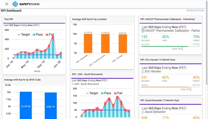
Task: Click Eric Hansen's orange missed progress bar
Action: [165, 87]
